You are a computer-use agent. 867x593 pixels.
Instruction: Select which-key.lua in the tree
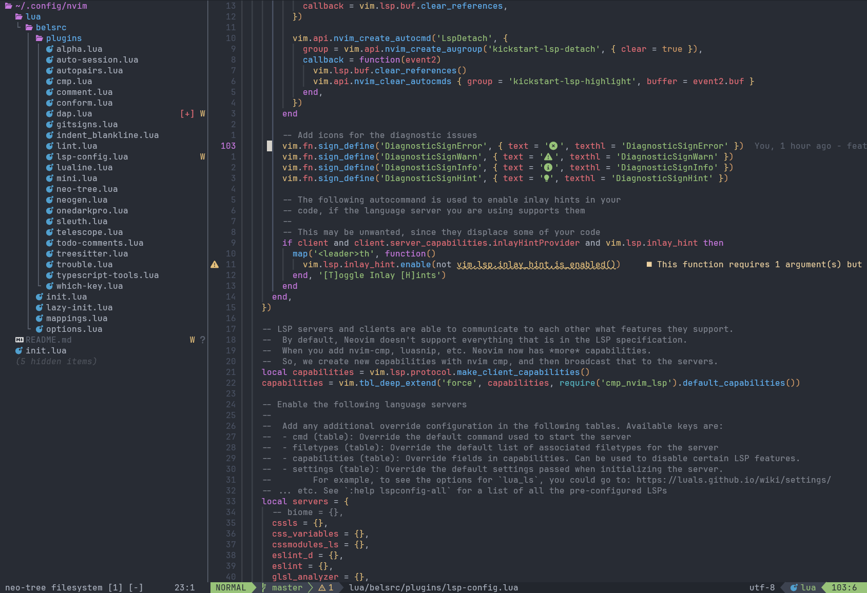coord(90,286)
